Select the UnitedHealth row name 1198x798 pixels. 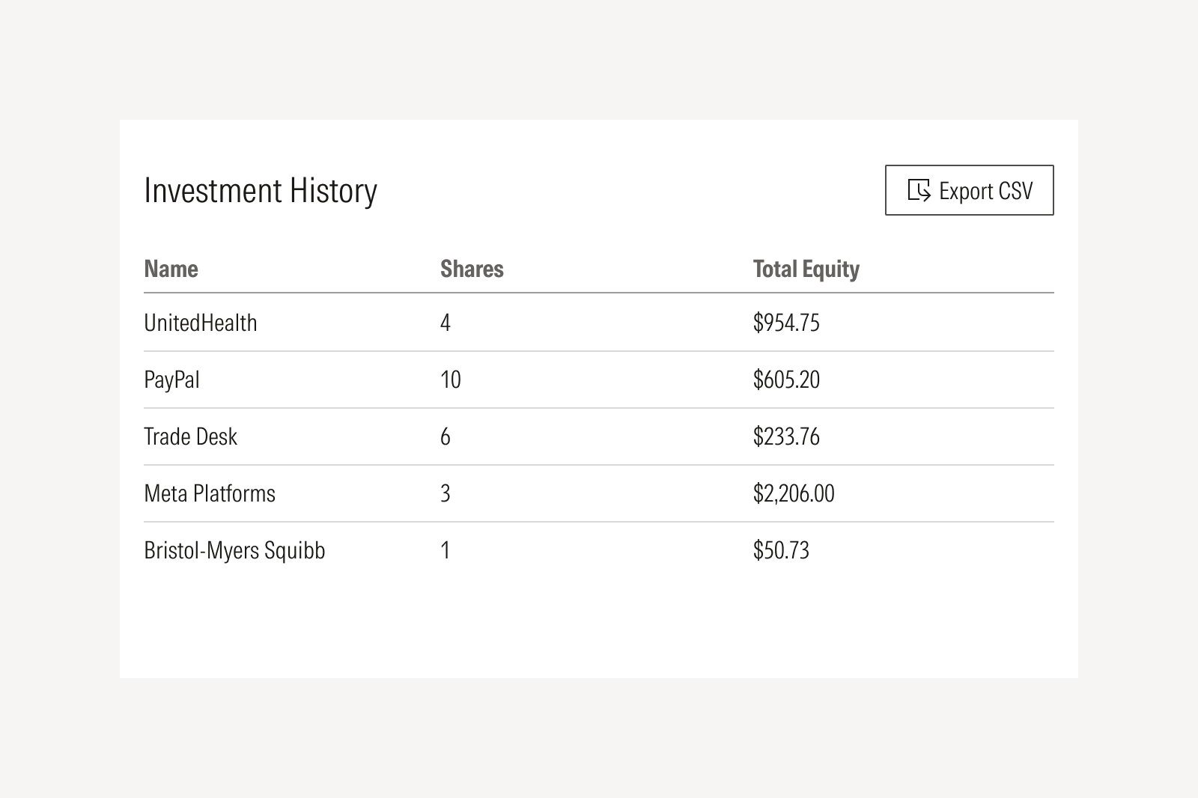(x=200, y=323)
